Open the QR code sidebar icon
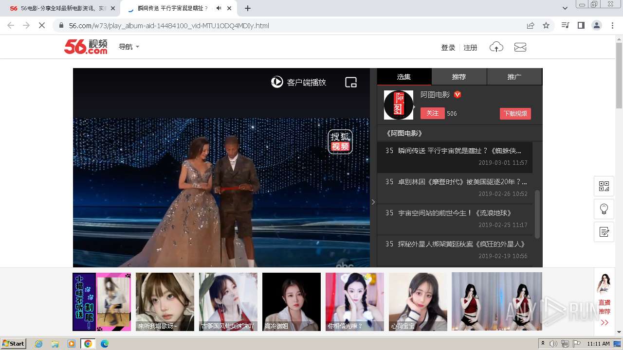The width and height of the screenshot is (623, 350). coord(604,186)
